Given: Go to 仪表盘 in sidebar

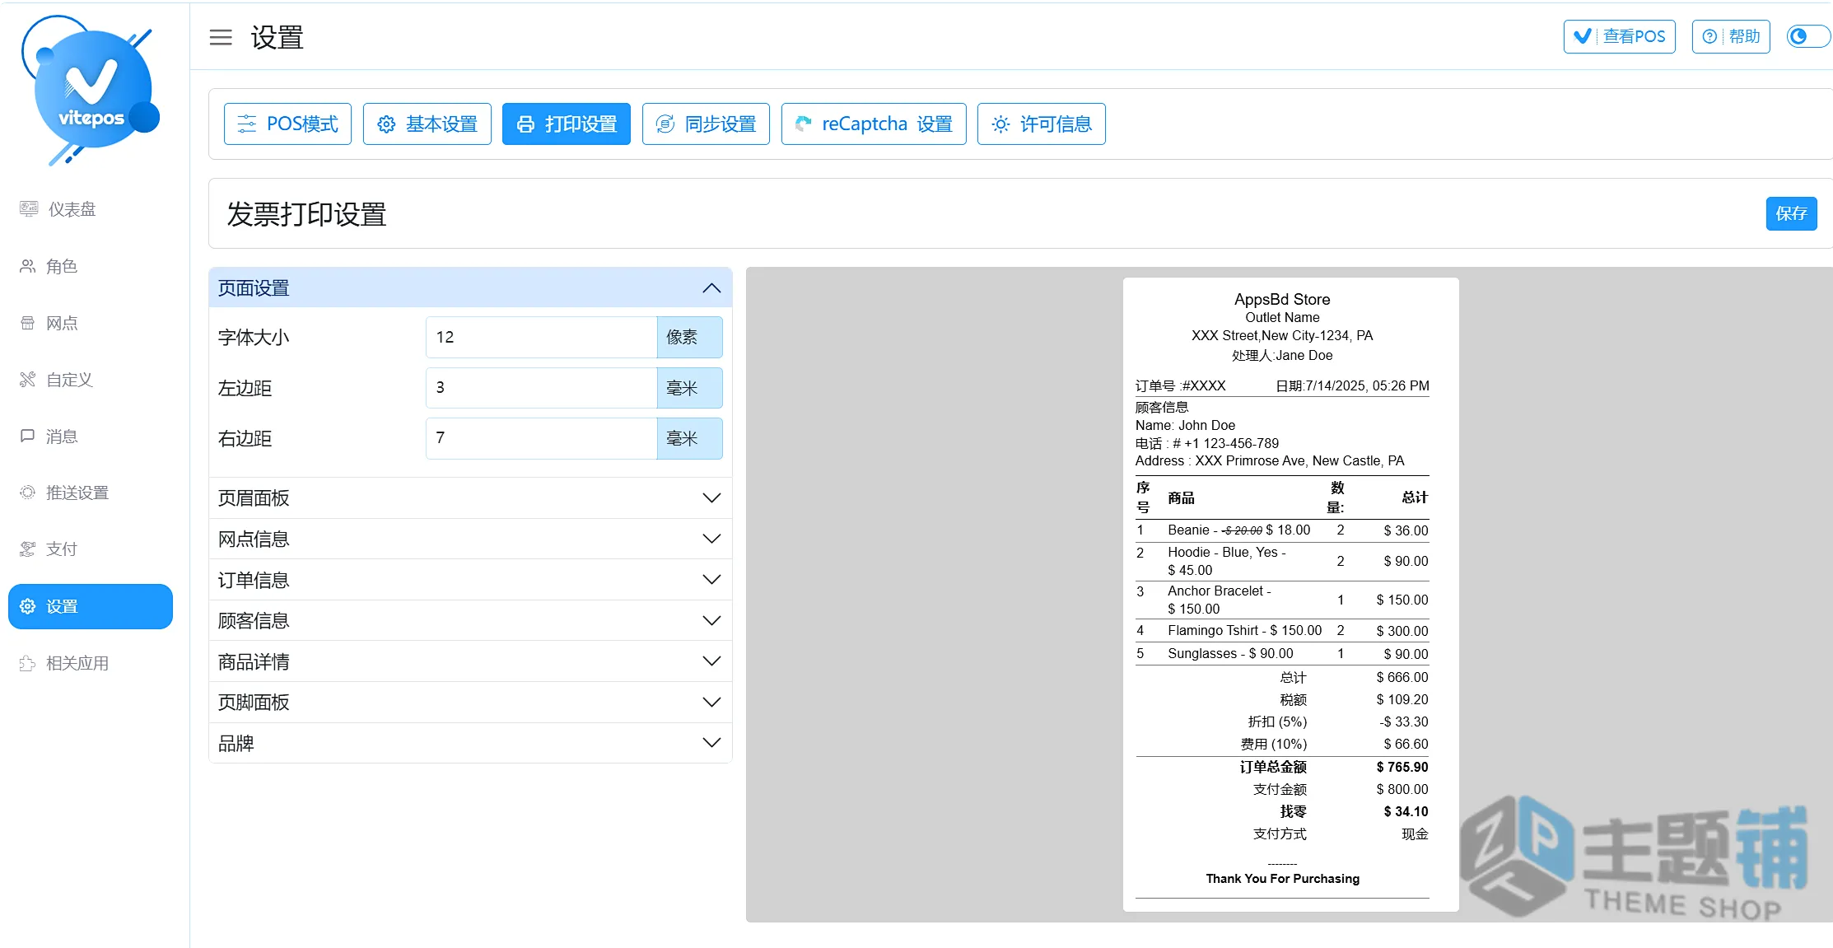Looking at the screenshot, I should click(91, 209).
